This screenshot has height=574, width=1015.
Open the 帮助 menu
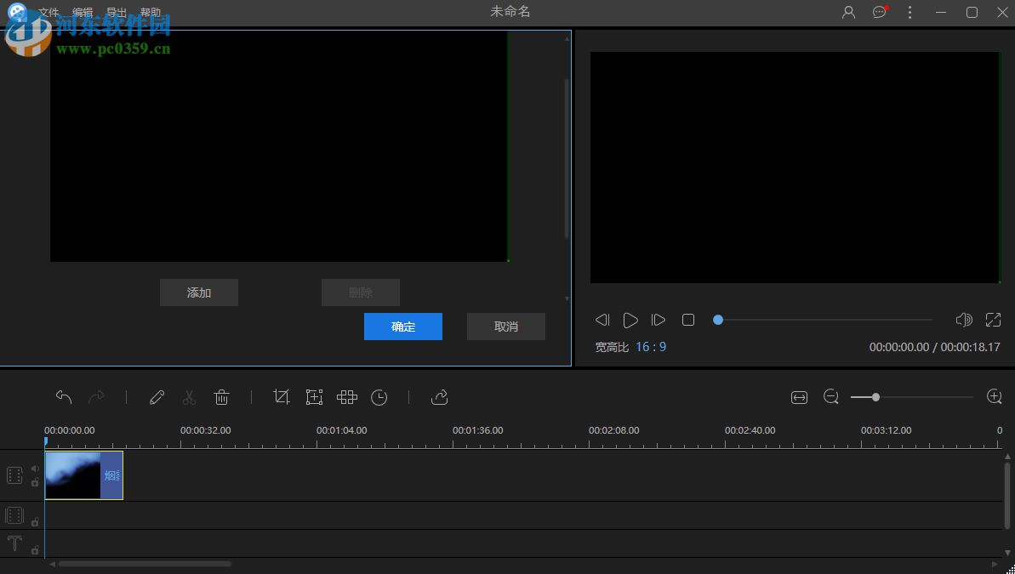point(151,13)
